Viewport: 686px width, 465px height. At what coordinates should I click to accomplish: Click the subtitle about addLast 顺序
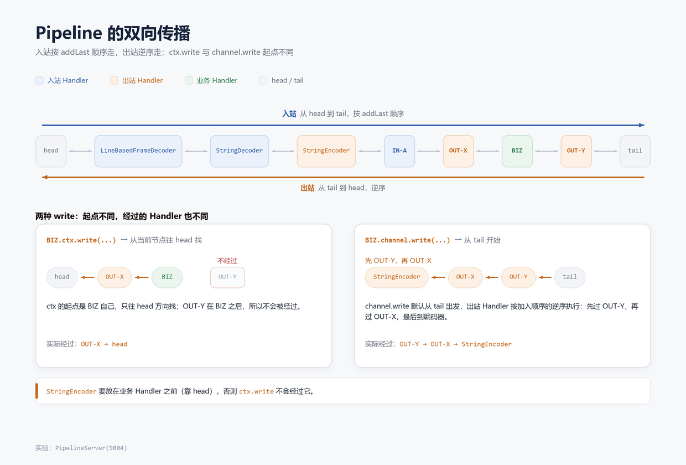coord(164,53)
